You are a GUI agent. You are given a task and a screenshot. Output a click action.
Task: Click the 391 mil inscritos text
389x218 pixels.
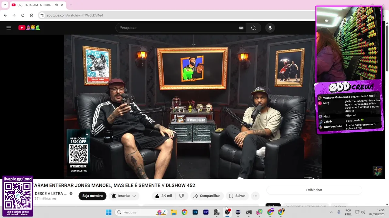(46, 199)
